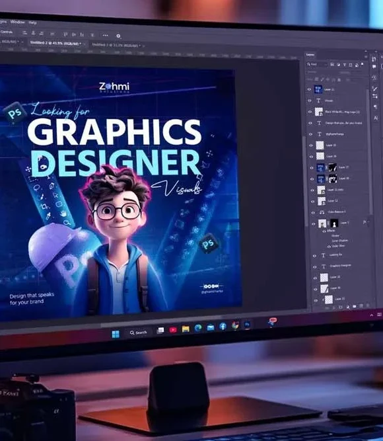Hide the Color Balance 1 adjustment layer

tap(313, 213)
